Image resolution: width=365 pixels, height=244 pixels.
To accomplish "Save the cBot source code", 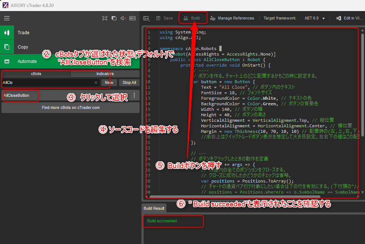I will point(164,18).
